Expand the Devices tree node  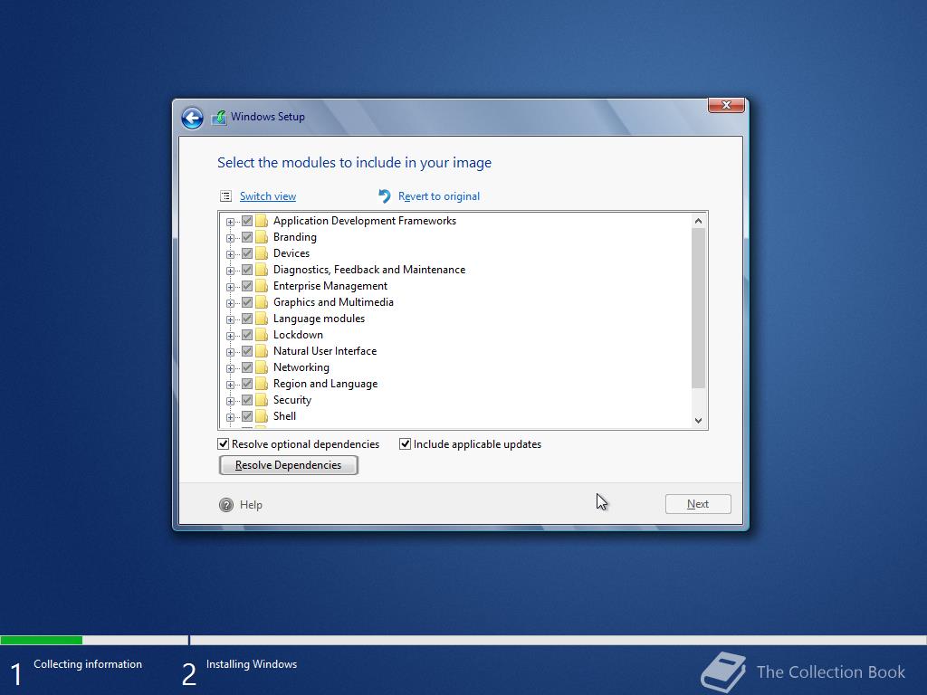click(x=231, y=252)
